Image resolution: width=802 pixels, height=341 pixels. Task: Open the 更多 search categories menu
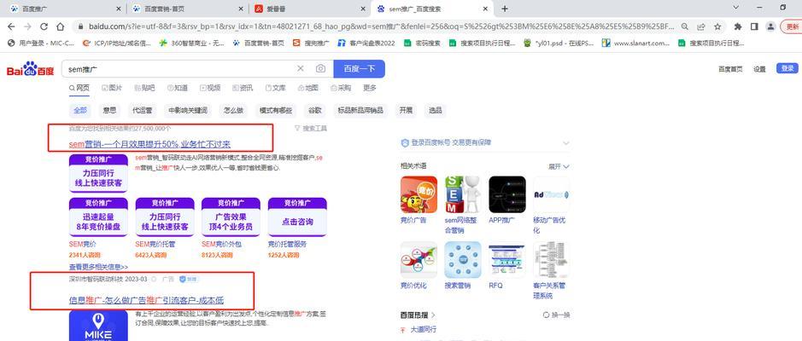click(x=370, y=88)
